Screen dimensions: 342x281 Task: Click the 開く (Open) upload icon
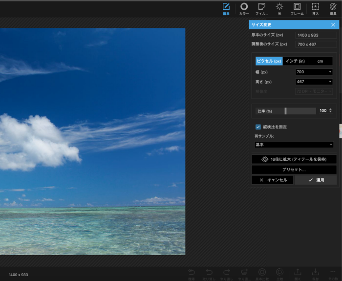click(297, 272)
